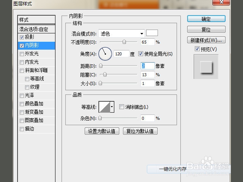Click the 距离 distance value field
The image size is (243, 182).
[x=148, y=66]
